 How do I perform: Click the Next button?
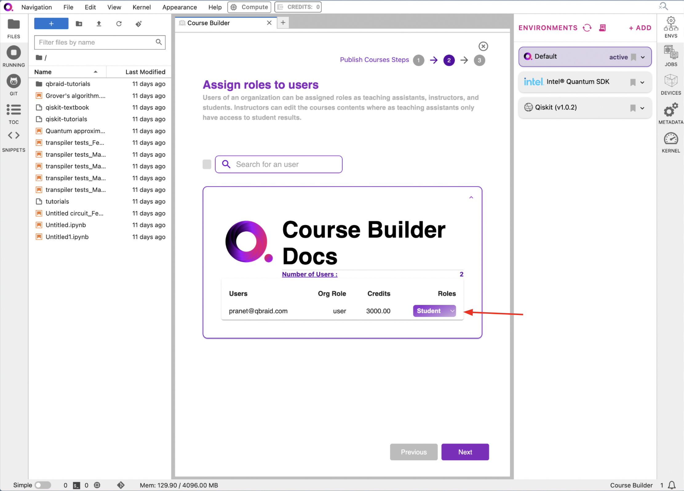pos(465,452)
